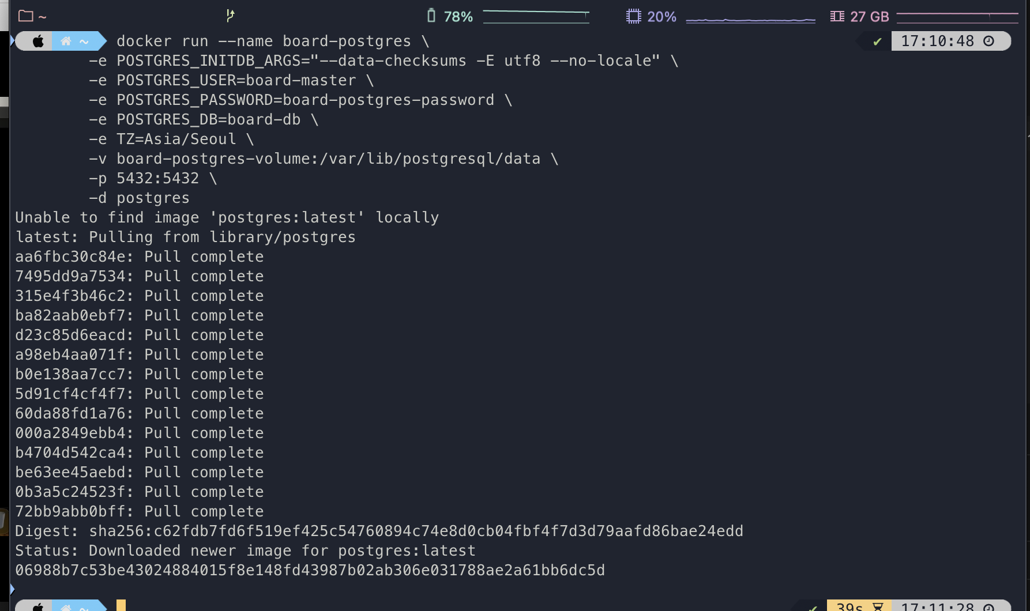The image size is (1030, 611).
Task: Click the home icon in the first prompt
Action: [x=66, y=41]
